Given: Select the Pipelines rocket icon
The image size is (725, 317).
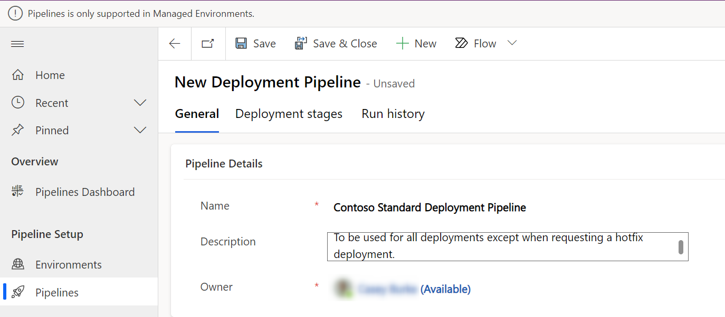Looking at the screenshot, I should pyautogui.click(x=18, y=291).
